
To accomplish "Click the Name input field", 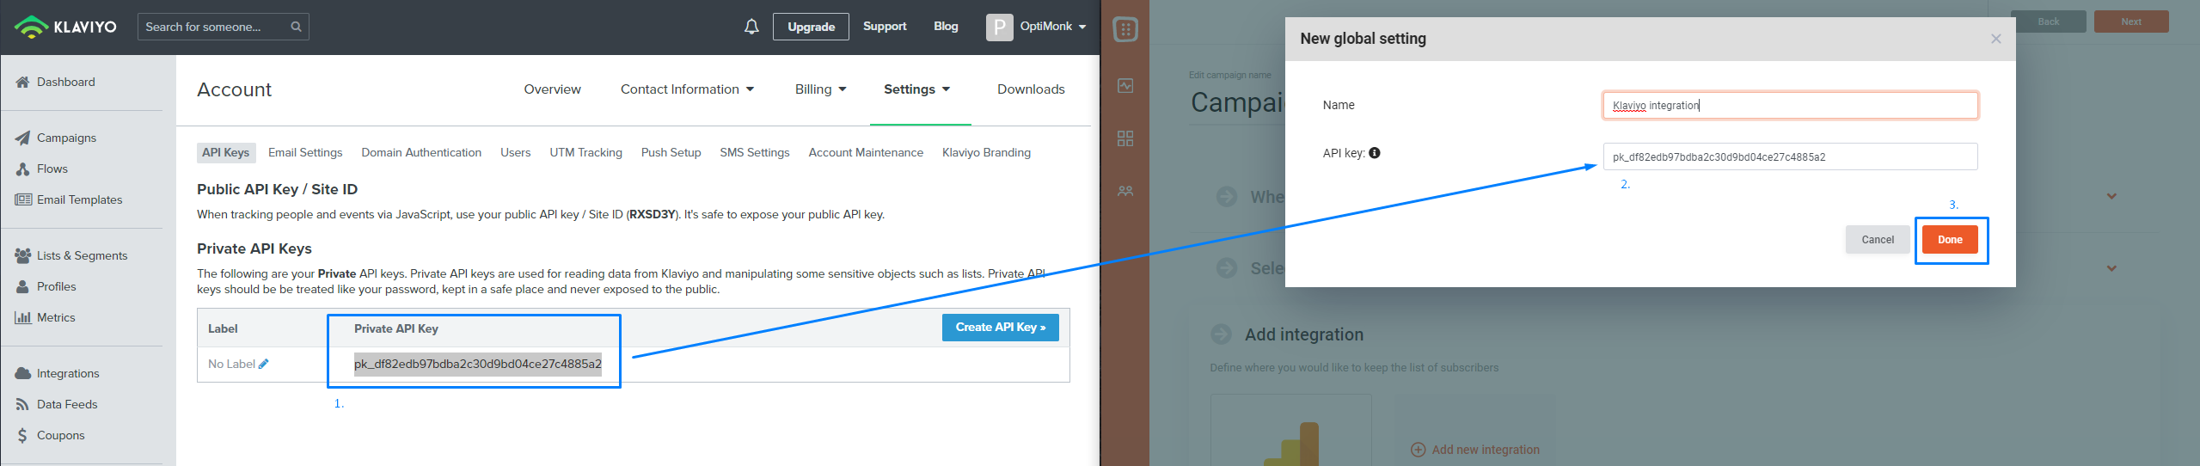I will click(1791, 105).
